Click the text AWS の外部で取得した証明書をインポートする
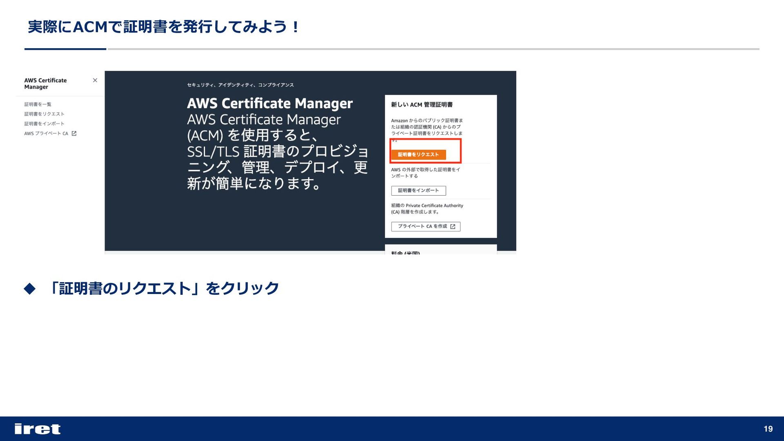784x441 pixels. [425, 173]
